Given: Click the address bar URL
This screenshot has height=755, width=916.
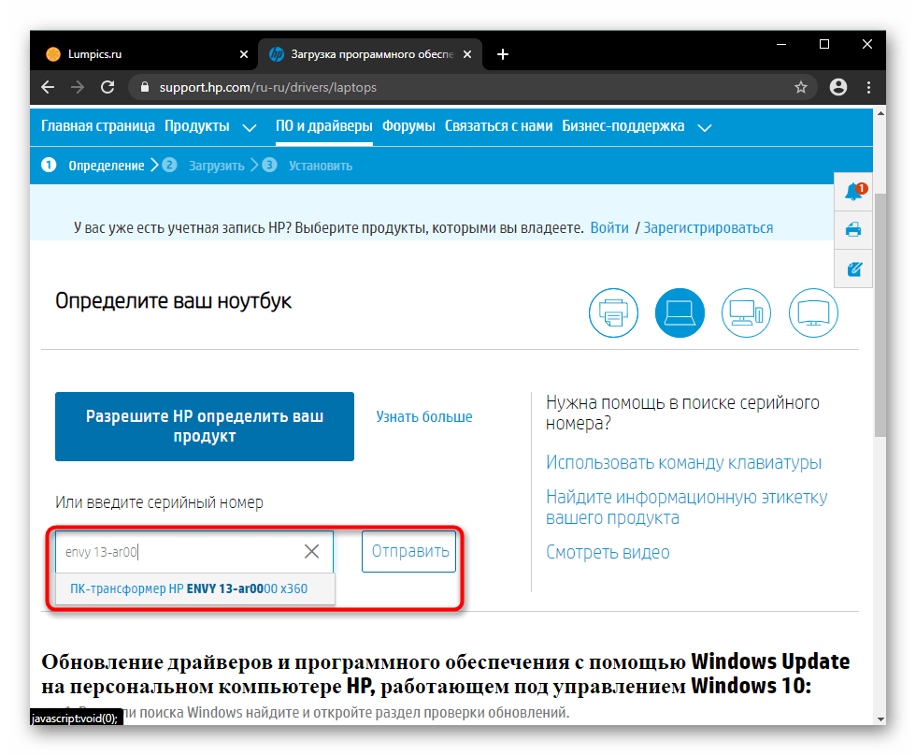Looking at the screenshot, I should click(x=268, y=87).
